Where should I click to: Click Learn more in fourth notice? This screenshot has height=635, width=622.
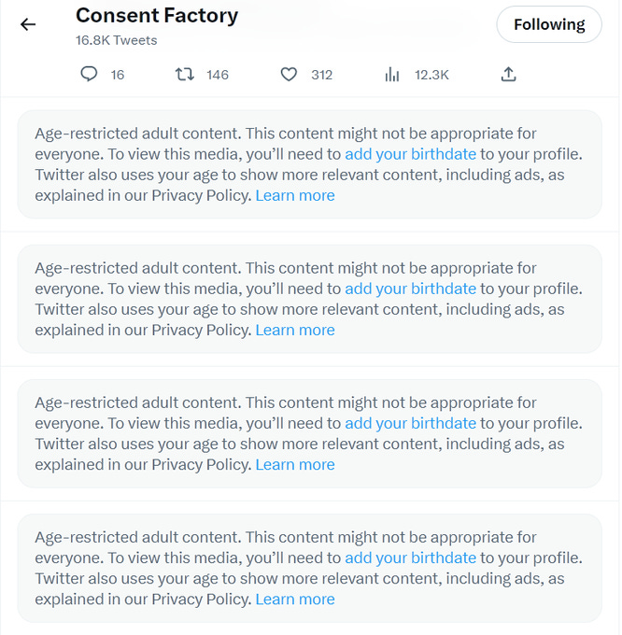[295, 599]
